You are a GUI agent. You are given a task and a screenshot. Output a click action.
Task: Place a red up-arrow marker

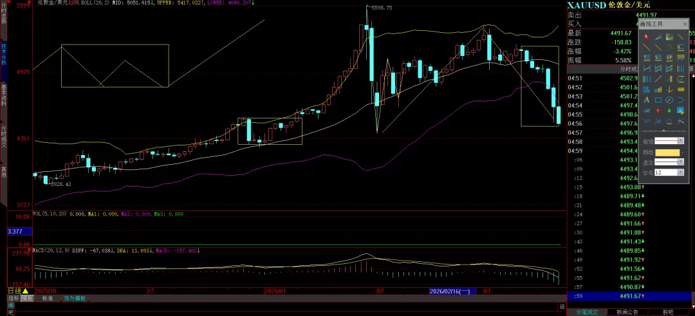(x=658, y=111)
